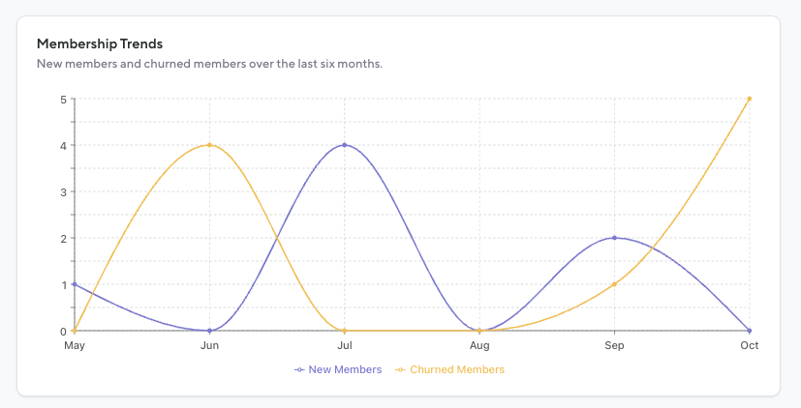Click the Membership Trends card title

(99, 44)
